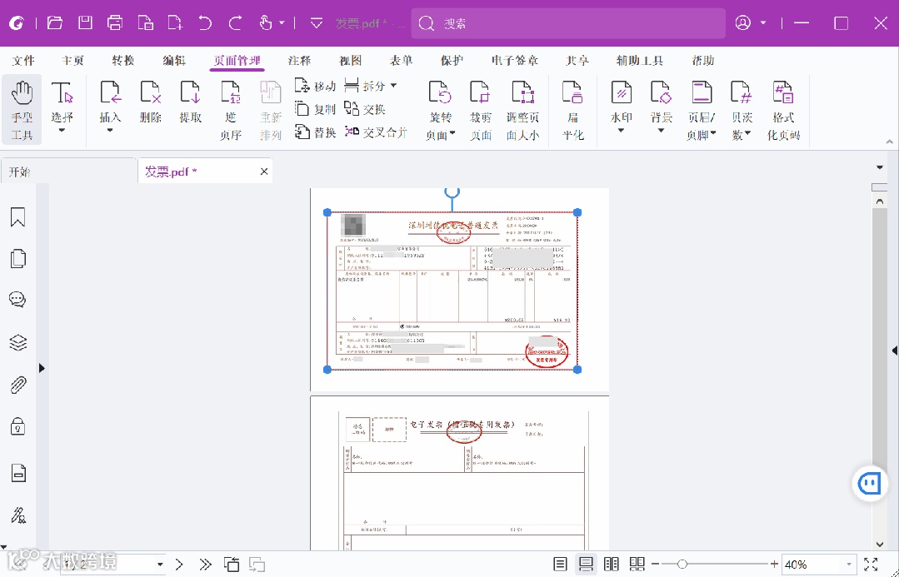
Task: Click the 替换 replace pages tool
Action: coord(315,132)
